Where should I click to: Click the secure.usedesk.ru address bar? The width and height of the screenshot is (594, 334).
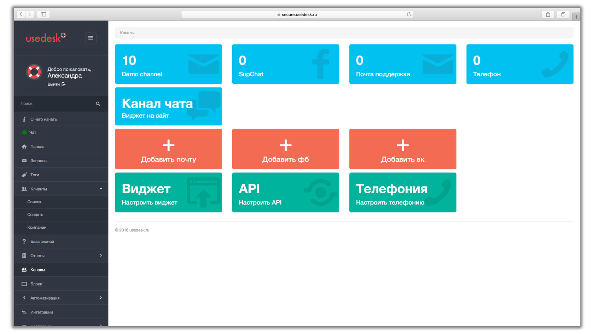pos(297,14)
